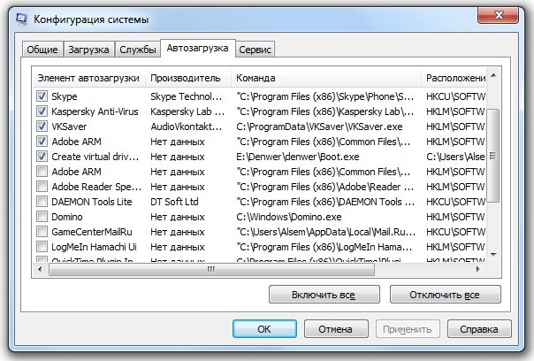Open the Службы tab
534x361 pixels.
click(138, 50)
